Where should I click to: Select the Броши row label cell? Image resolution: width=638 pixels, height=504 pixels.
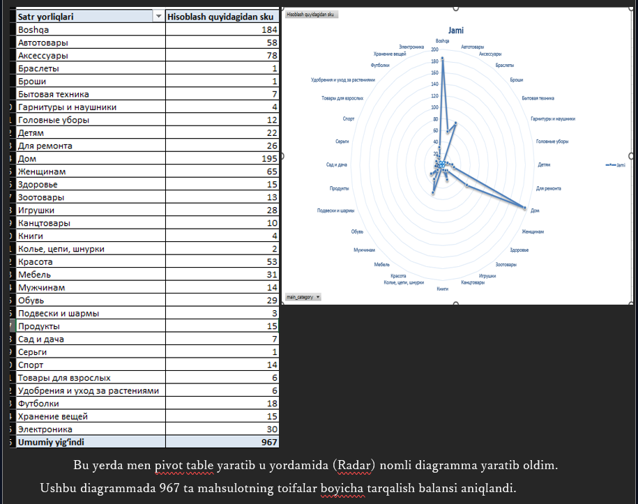click(x=91, y=81)
